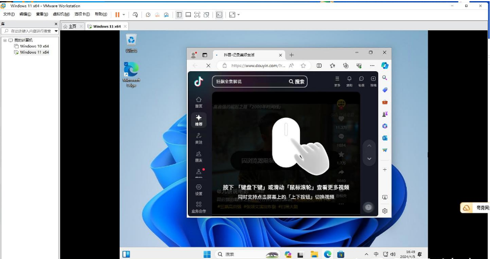Screen dimensions: 492x259
Task: Open the Recycle Bin desktop icon
Action: [131, 43]
